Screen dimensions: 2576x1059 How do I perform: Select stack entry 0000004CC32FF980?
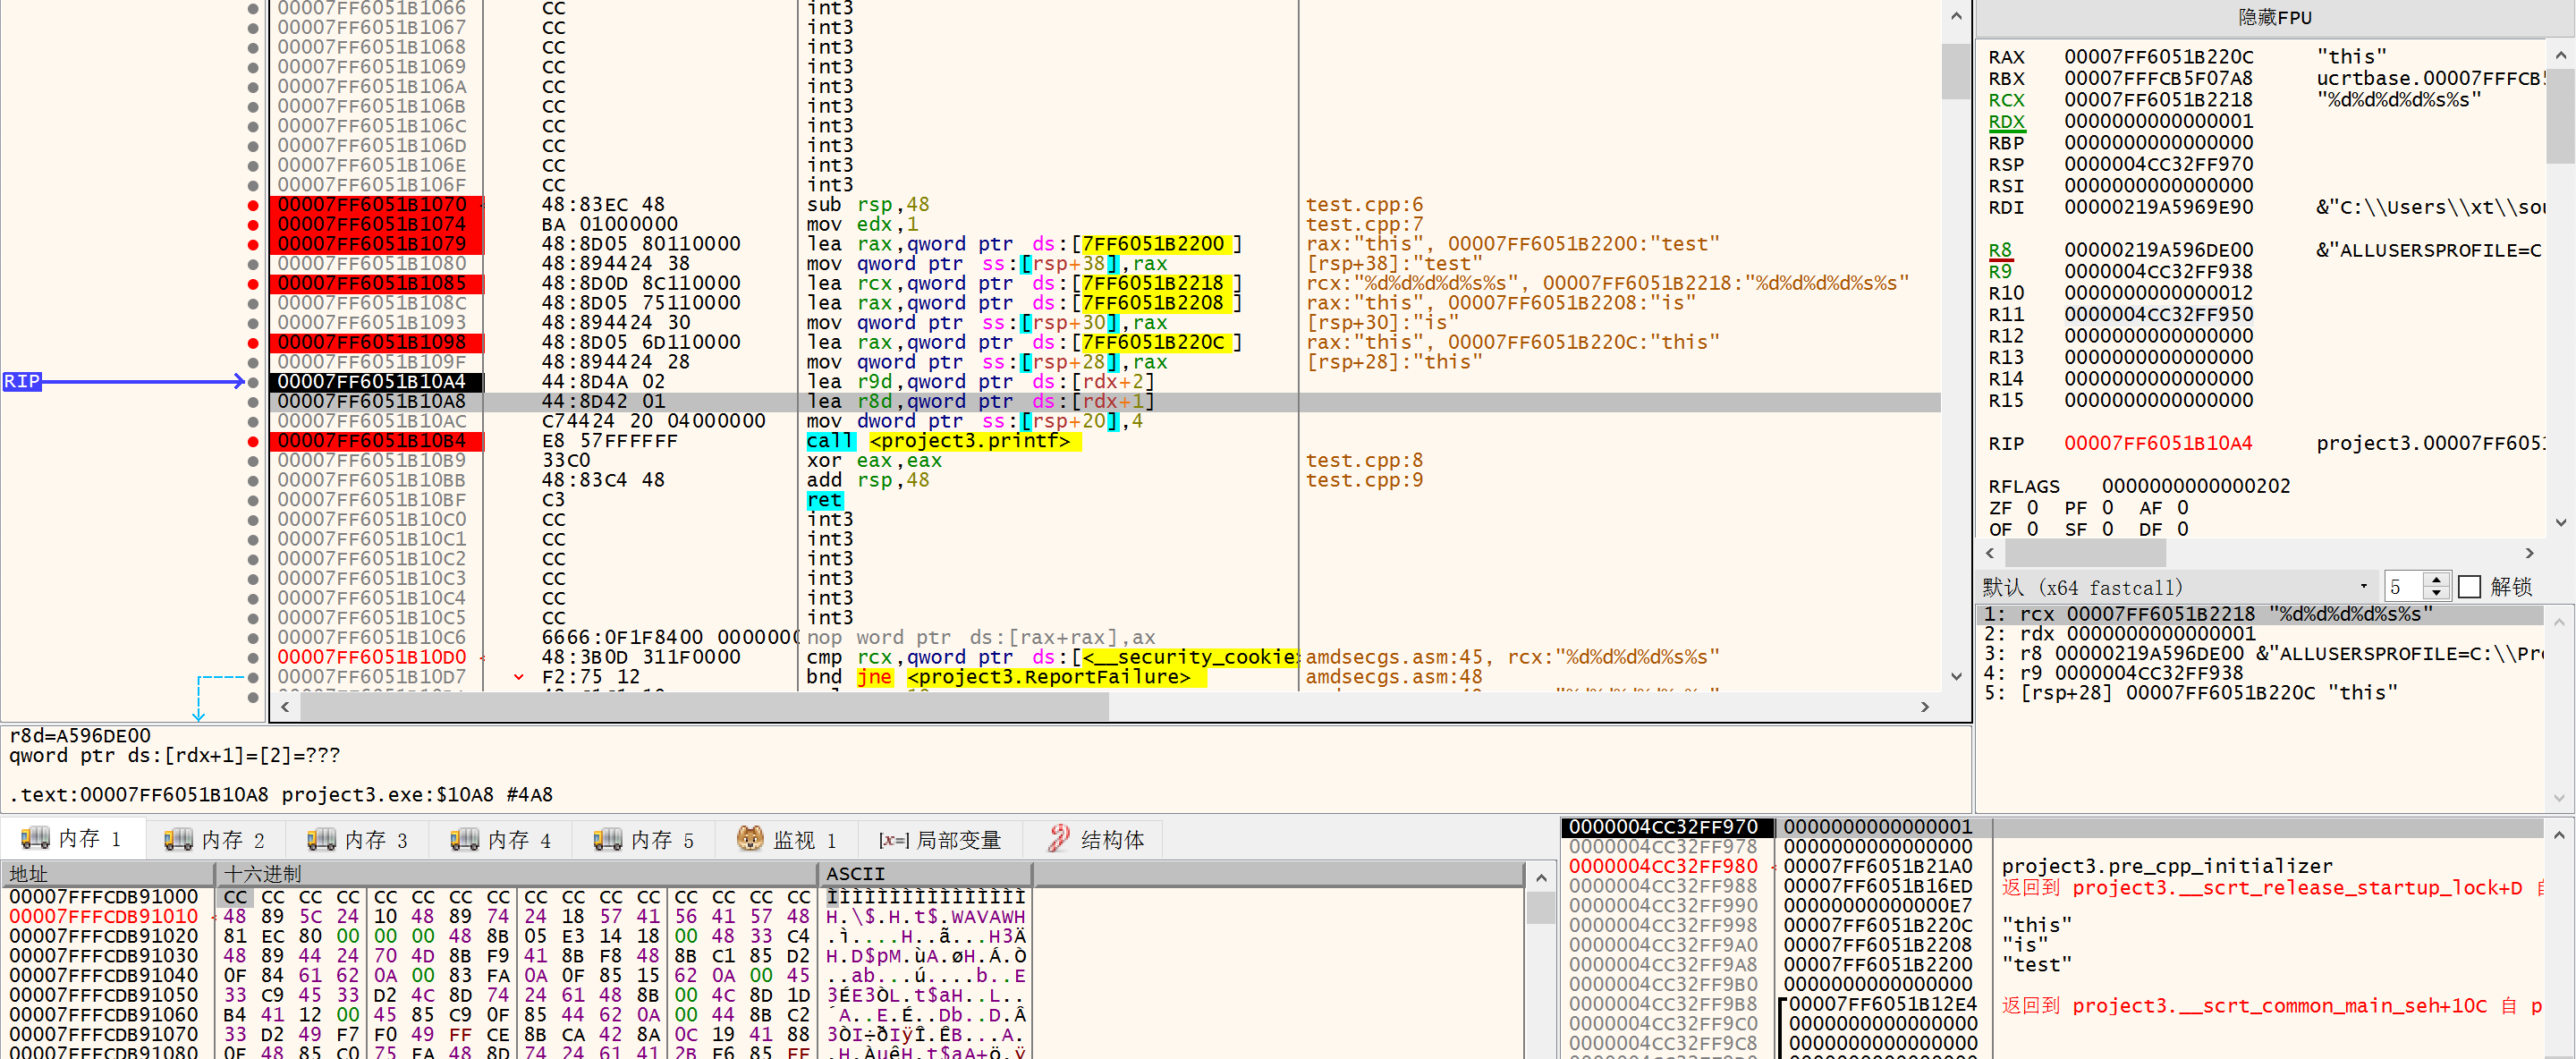pos(1663,866)
